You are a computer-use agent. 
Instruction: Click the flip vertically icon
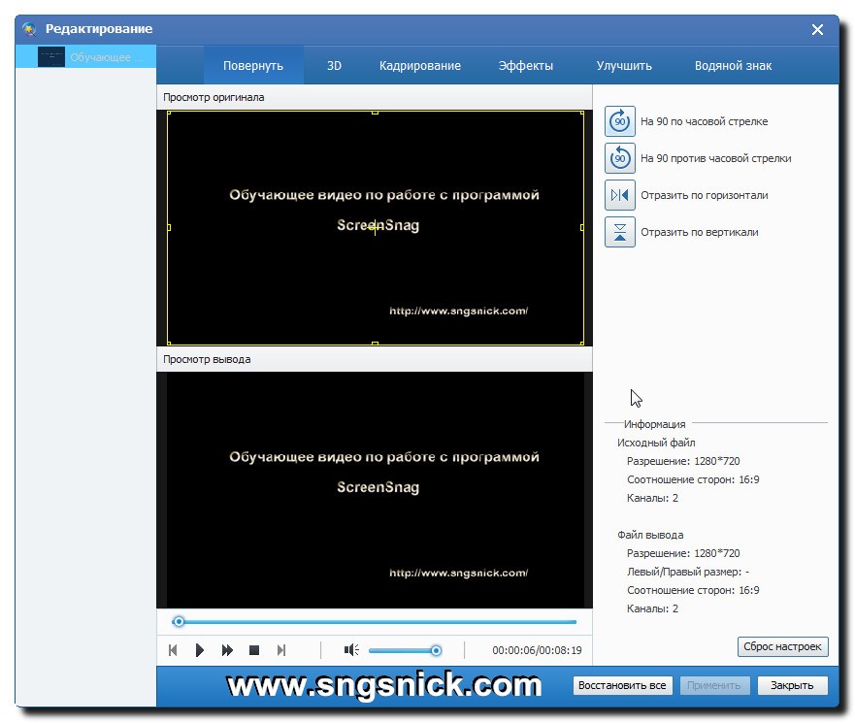pos(619,232)
